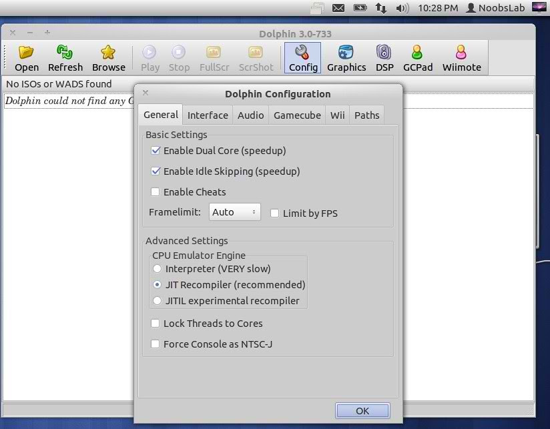Click the Browse star icon
Image resolution: width=550 pixels, height=429 pixels.
108,58
